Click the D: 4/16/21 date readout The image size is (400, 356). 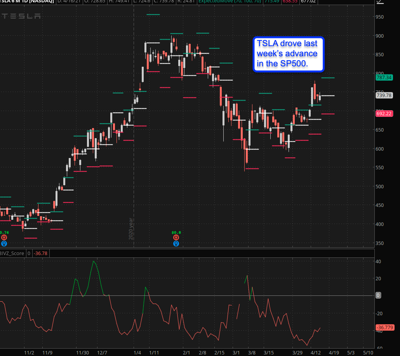(69, 2)
